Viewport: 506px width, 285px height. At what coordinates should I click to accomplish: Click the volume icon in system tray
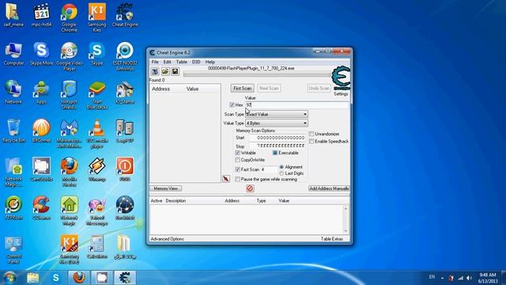(x=469, y=278)
